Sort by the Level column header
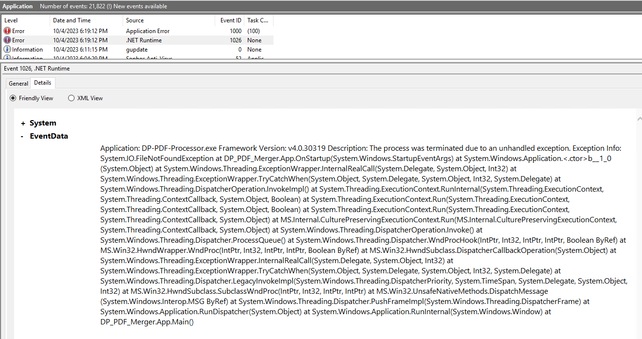642x339 pixels. 26,20
